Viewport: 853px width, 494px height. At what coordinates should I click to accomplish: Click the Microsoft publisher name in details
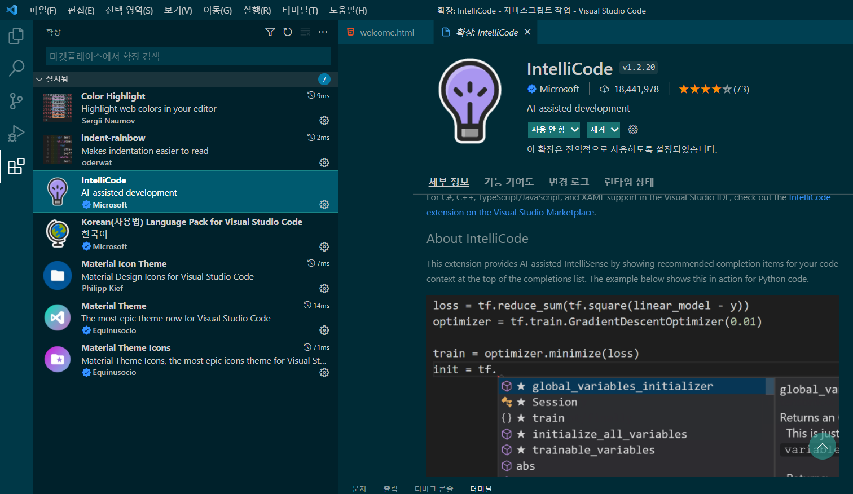(x=559, y=89)
